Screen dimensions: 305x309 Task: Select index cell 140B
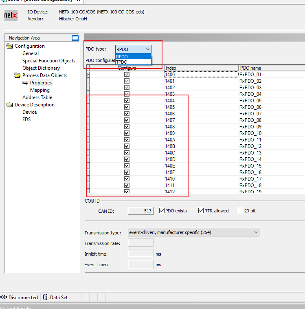point(202,146)
